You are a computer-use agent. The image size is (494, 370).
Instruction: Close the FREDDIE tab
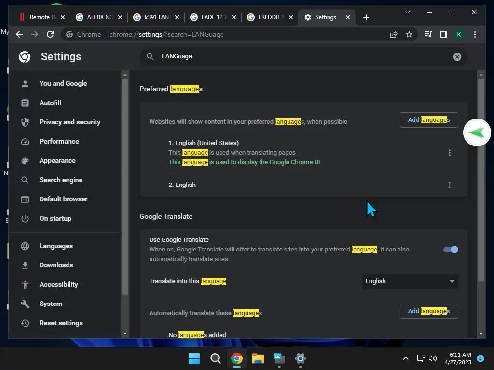pos(291,17)
